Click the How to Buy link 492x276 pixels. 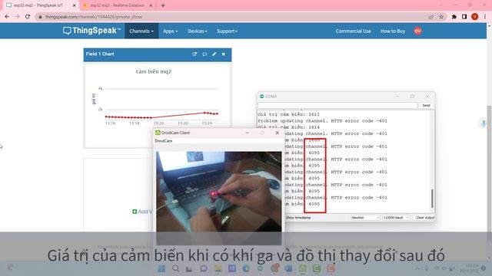[x=393, y=31]
